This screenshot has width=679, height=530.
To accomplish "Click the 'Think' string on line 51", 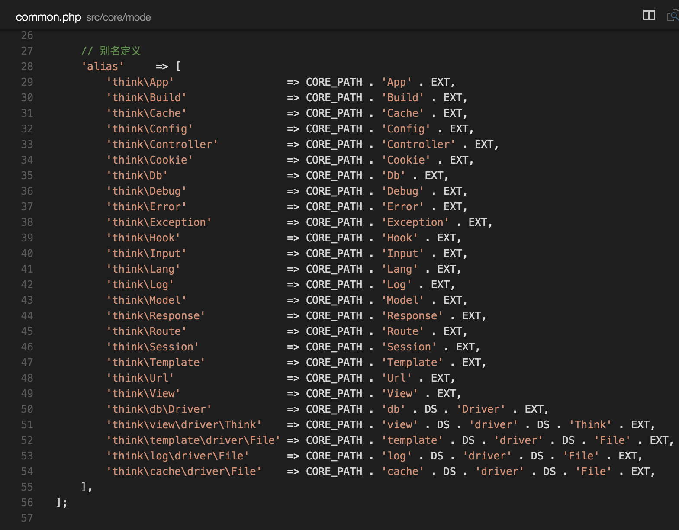I will (x=590, y=424).
